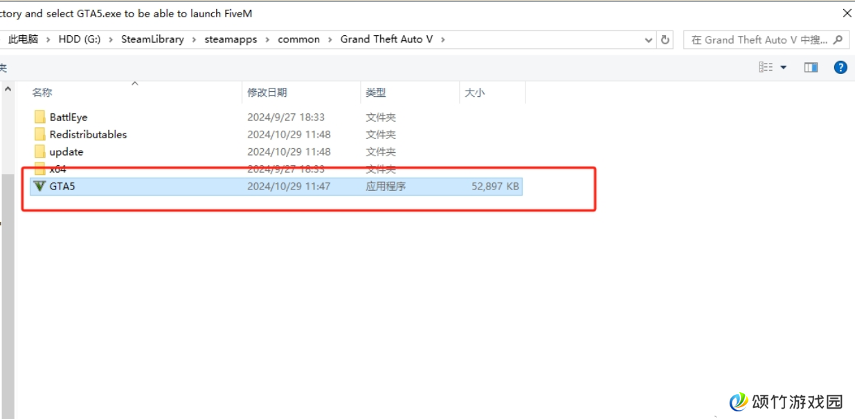Open the view options dropdown arrow
Screen dimensions: 855x419
click(784, 67)
